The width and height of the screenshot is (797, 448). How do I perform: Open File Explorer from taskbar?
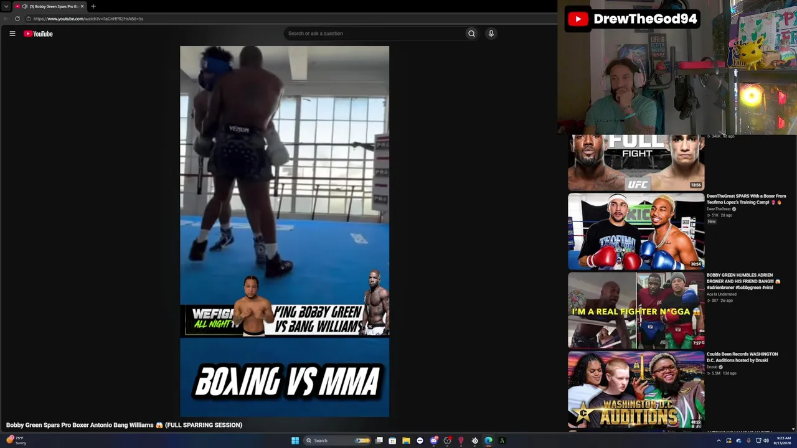pos(406,441)
